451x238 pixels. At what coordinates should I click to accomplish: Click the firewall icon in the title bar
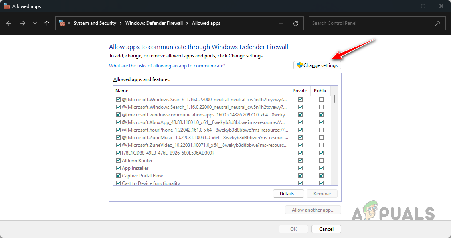pos(7,6)
